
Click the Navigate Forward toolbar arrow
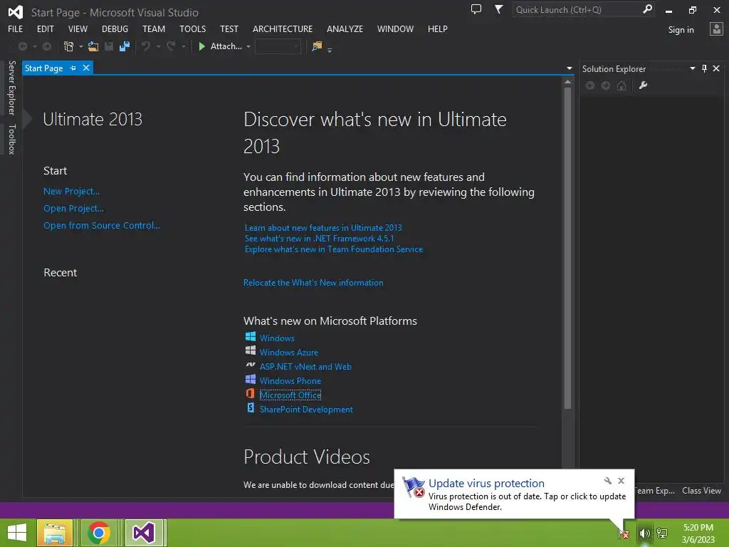(47, 46)
